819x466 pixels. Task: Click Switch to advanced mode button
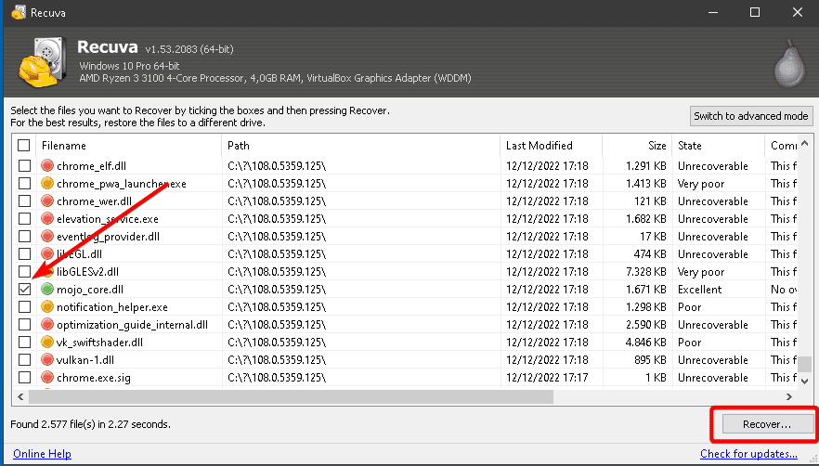click(751, 116)
